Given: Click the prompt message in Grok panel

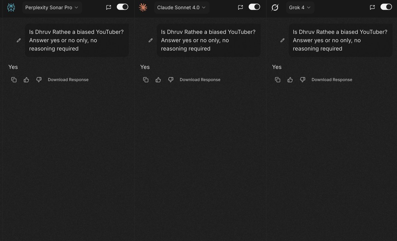Looking at the screenshot, I should coord(340,40).
